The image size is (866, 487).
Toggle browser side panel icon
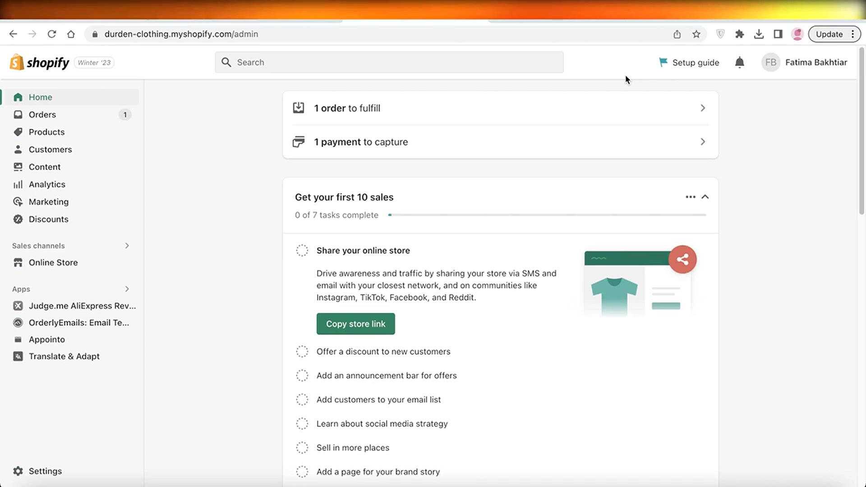(x=778, y=34)
